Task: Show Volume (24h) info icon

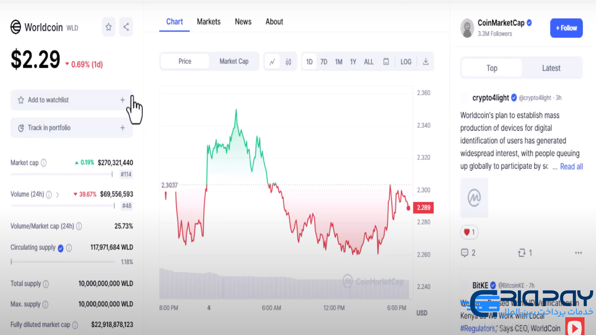Action: click(49, 194)
